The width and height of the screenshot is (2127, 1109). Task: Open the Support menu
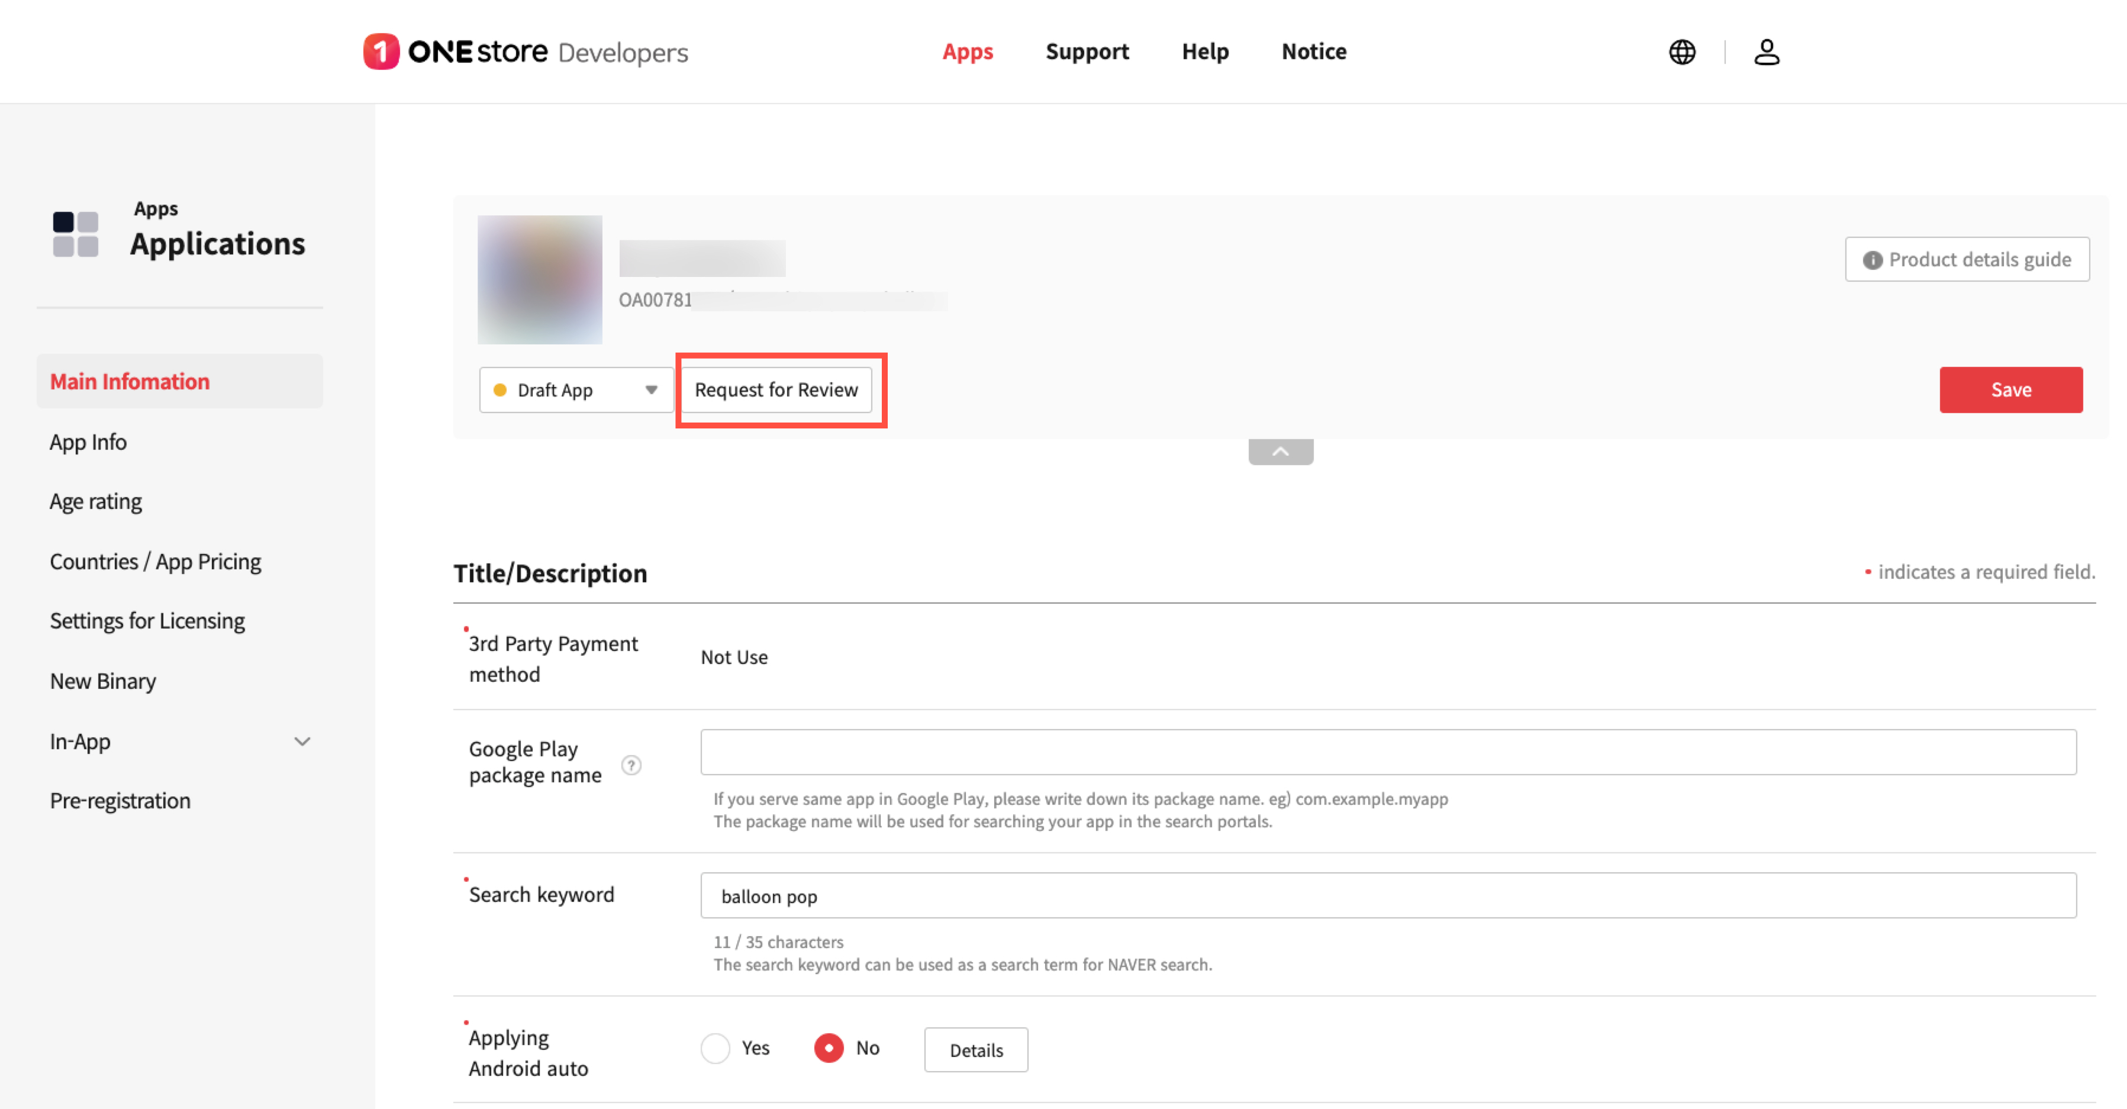pyautogui.click(x=1087, y=51)
